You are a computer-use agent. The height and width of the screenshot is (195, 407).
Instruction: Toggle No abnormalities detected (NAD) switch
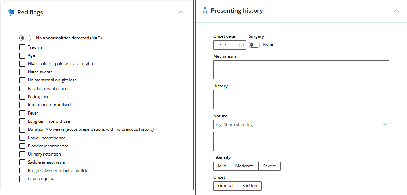pos(25,38)
